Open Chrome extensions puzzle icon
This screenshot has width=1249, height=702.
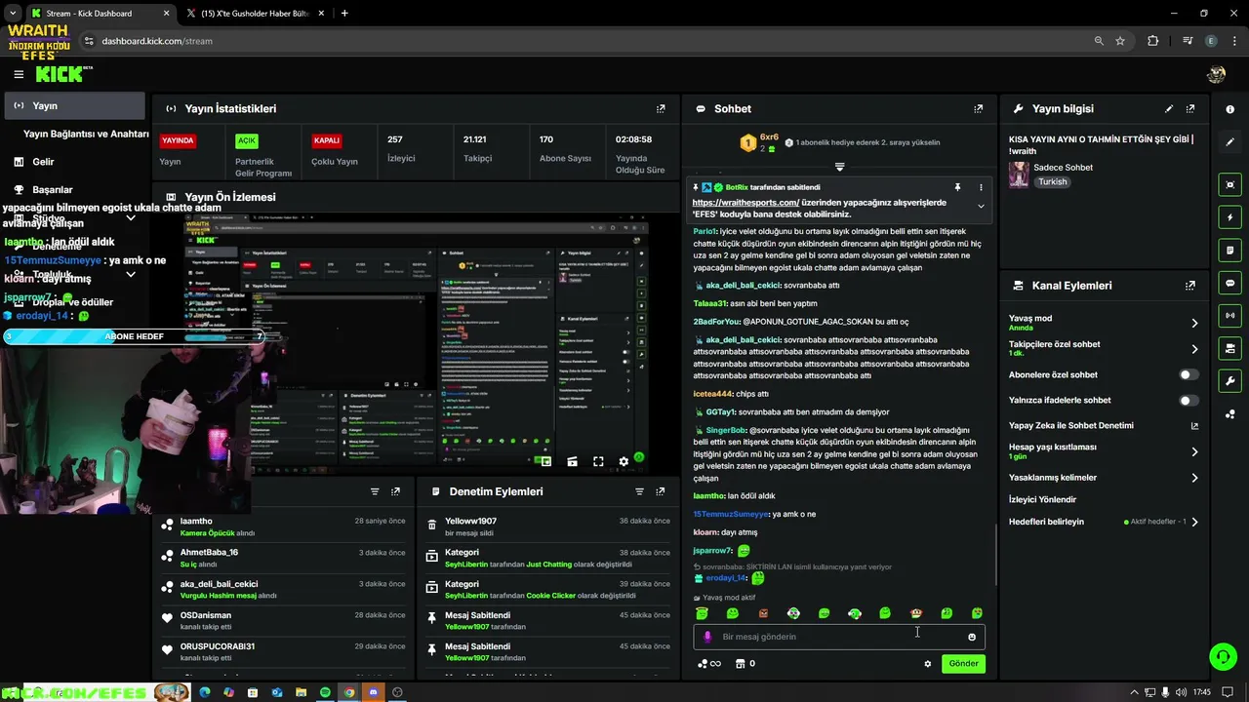(1153, 41)
